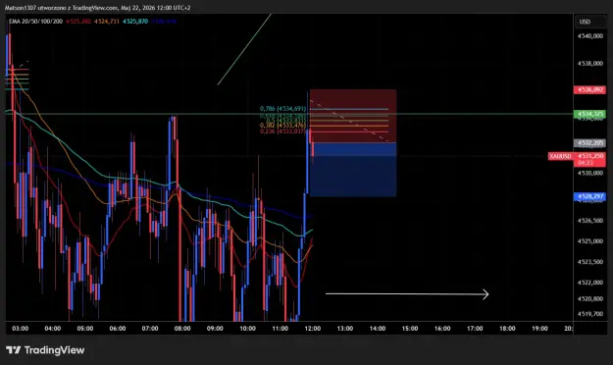
Task: Click the 4526,500 price scale label
Action: click(x=589, y=221)
